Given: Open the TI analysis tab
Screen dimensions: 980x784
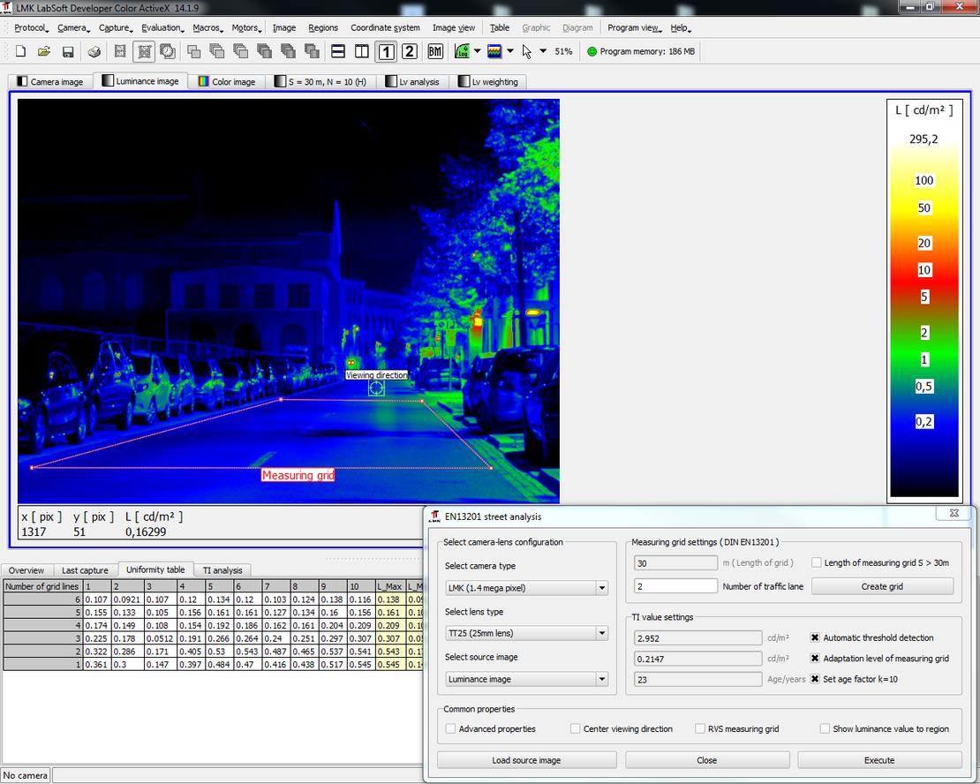Looking at the screenshot, I should (222, 570).
